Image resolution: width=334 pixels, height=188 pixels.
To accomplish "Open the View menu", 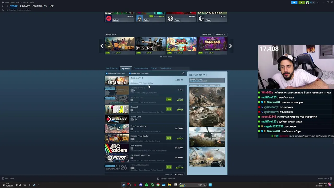I will (13, 2).
